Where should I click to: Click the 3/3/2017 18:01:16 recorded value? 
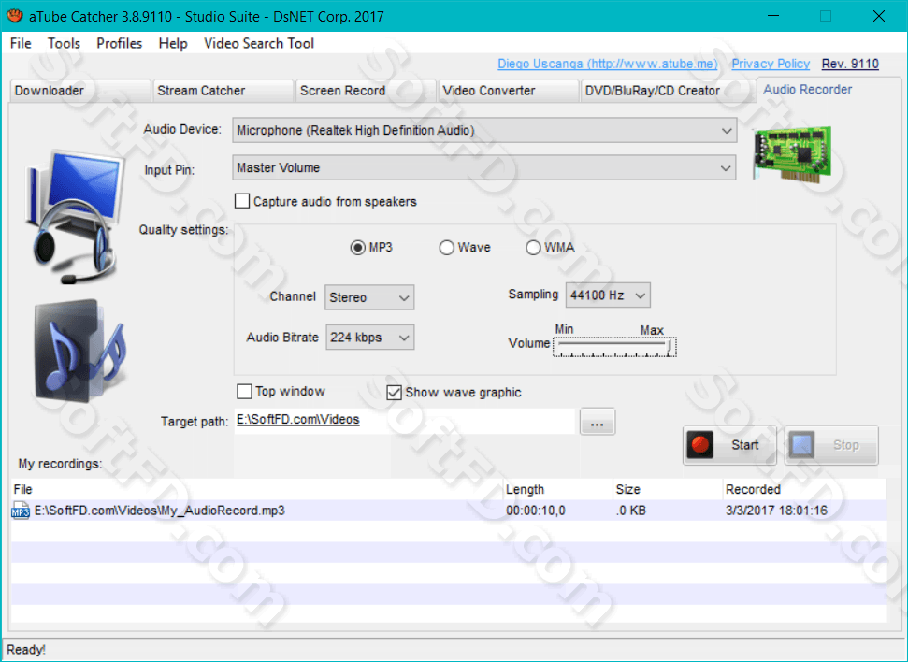[x=776, y=511]
